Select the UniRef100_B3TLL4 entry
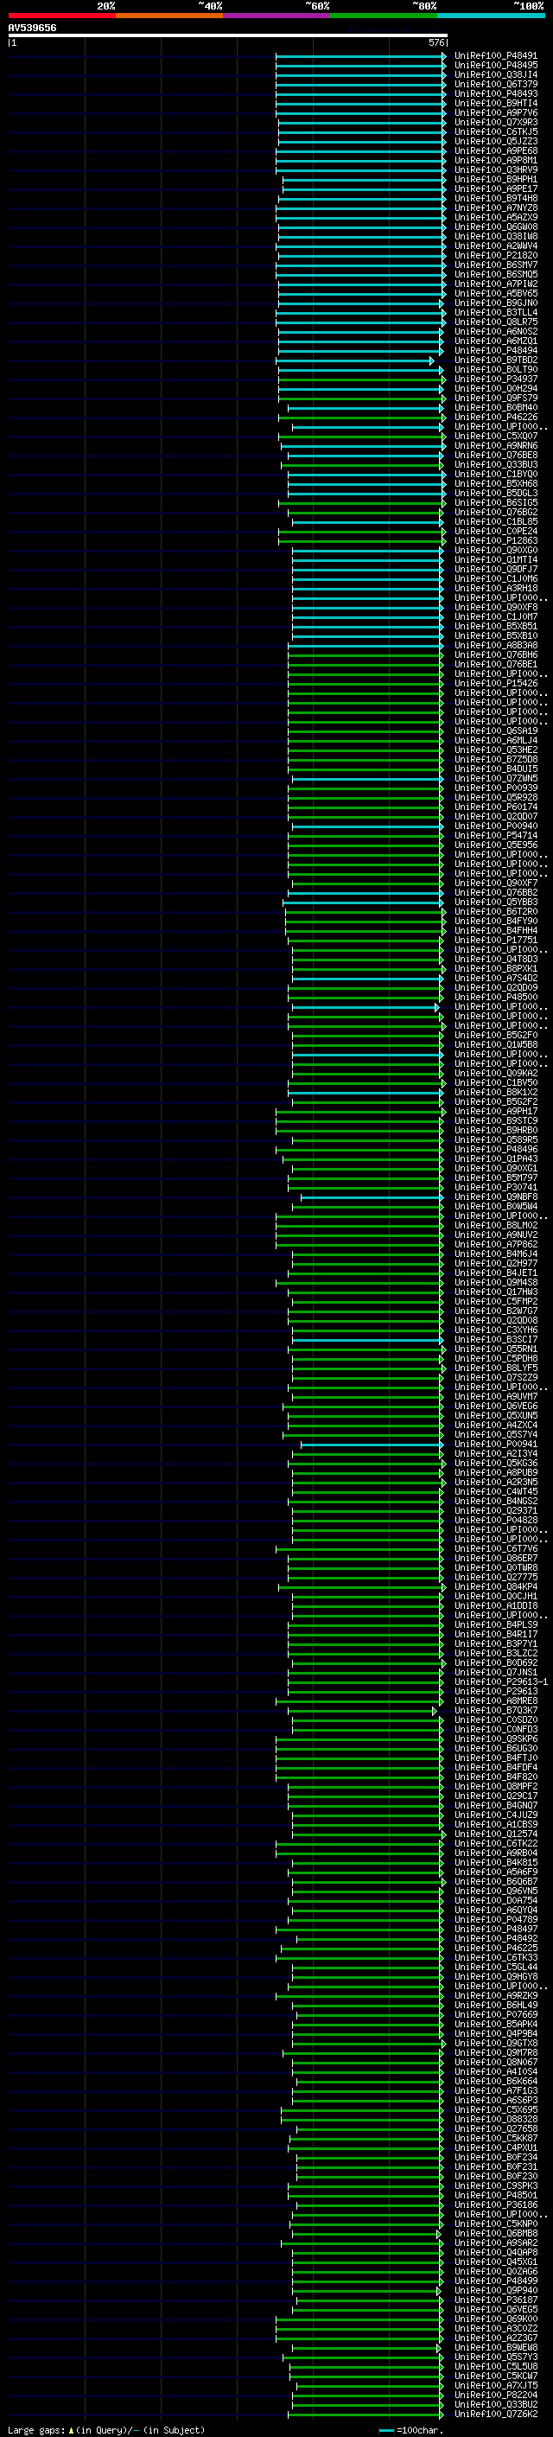Image resolution: width=553 pixels, height=2437 pixels. pyautogui.click(x=496, y=312)
